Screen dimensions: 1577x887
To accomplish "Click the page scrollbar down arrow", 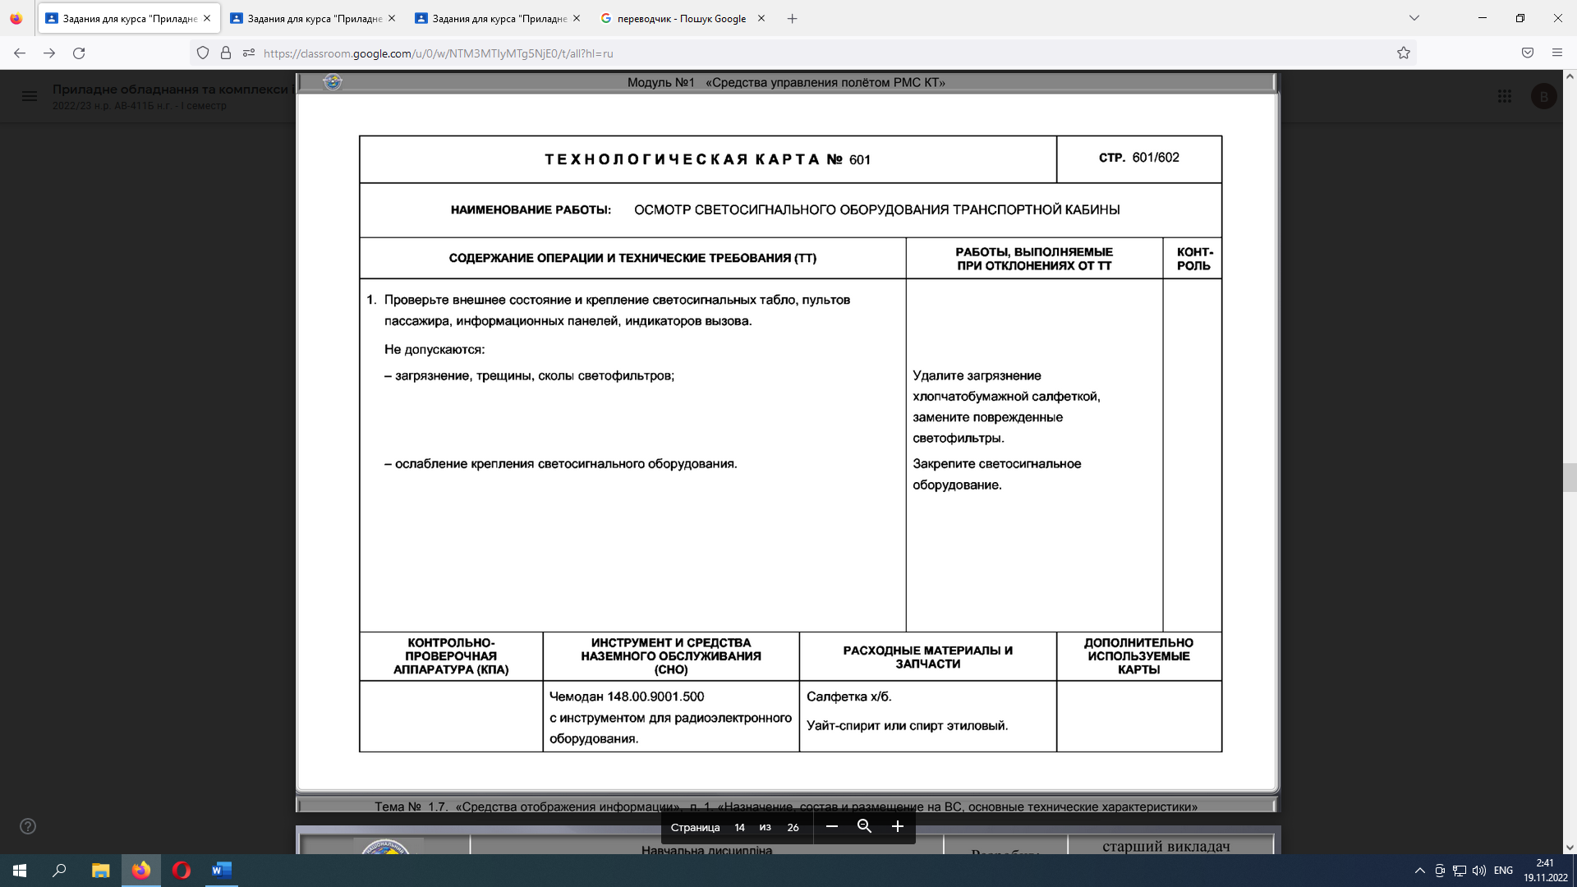I will (x=1570, y=847).
